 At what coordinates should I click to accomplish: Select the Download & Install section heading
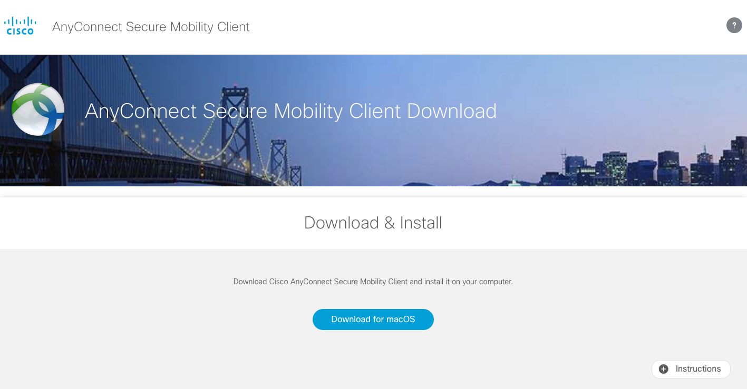(x=373, y=223)
